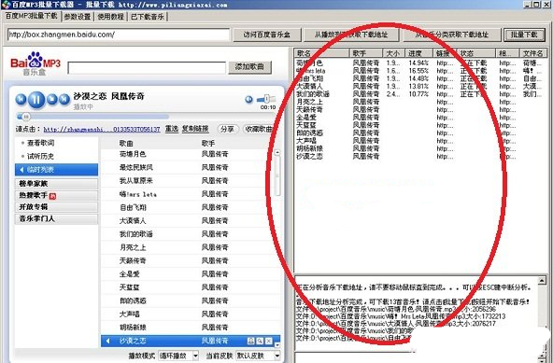Open the 已下载音乐 tab

coord(148,17)
